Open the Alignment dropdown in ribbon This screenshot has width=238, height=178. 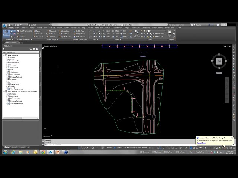(x=53, y=31)
